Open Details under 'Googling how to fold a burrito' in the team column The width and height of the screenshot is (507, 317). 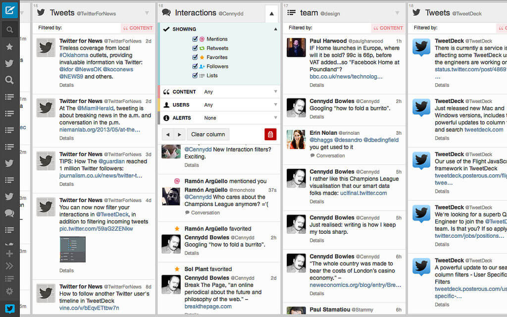[316, 117]
